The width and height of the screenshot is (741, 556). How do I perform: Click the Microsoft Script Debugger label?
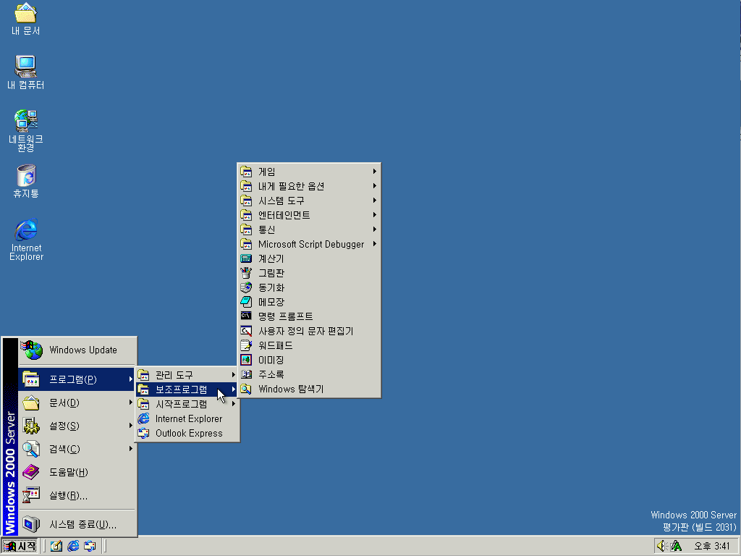(x=311, y=244)
